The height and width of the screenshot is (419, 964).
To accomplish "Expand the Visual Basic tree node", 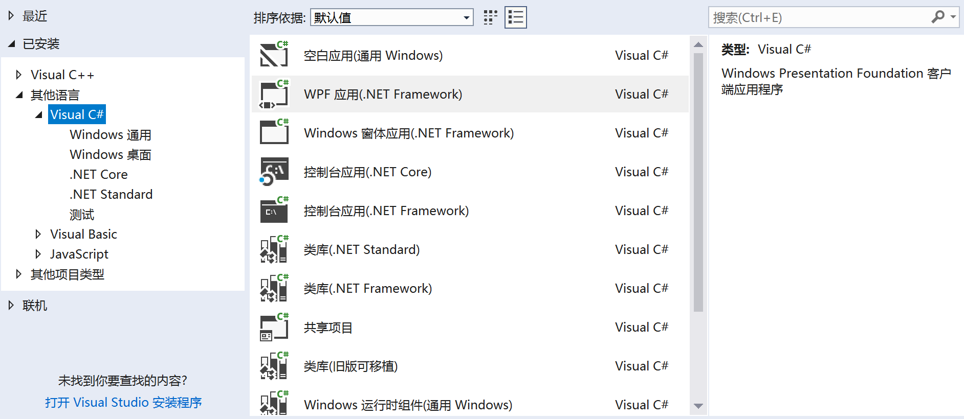I will pyautogui.click(x=38, y=234).
